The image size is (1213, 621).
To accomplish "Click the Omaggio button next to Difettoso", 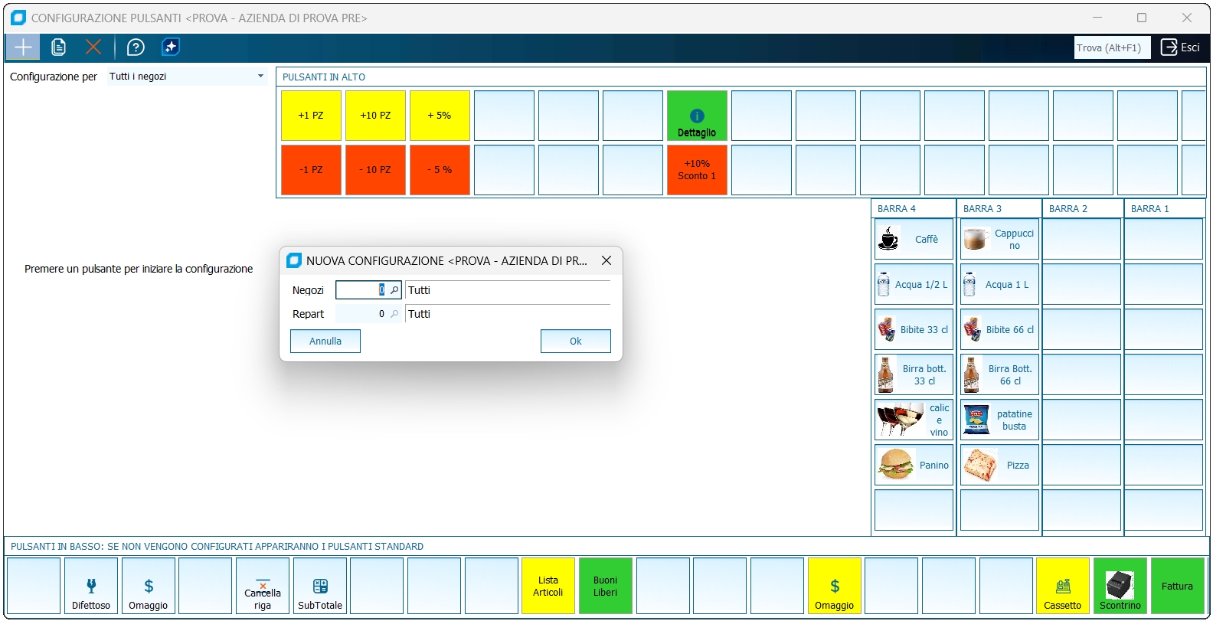I will (x=149, y=586).
